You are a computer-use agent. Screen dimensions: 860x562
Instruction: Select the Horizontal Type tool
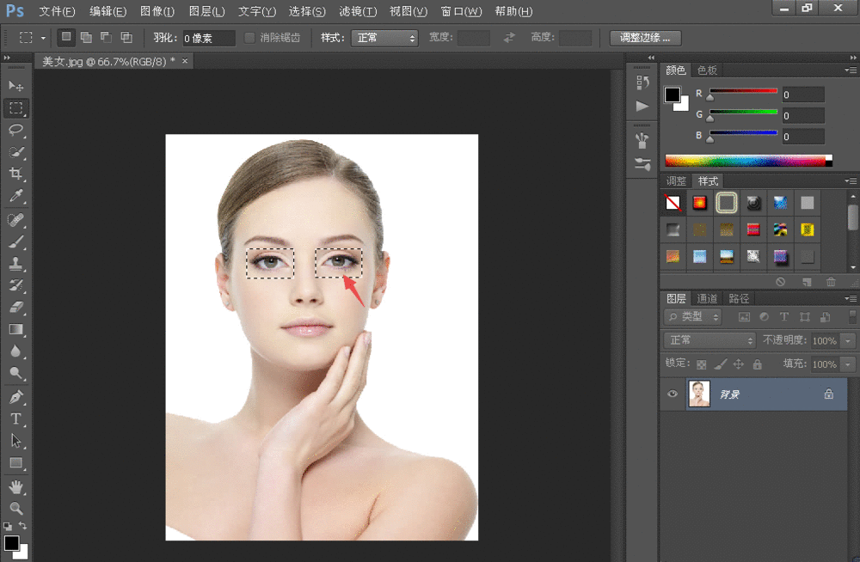tap(15, 418)
